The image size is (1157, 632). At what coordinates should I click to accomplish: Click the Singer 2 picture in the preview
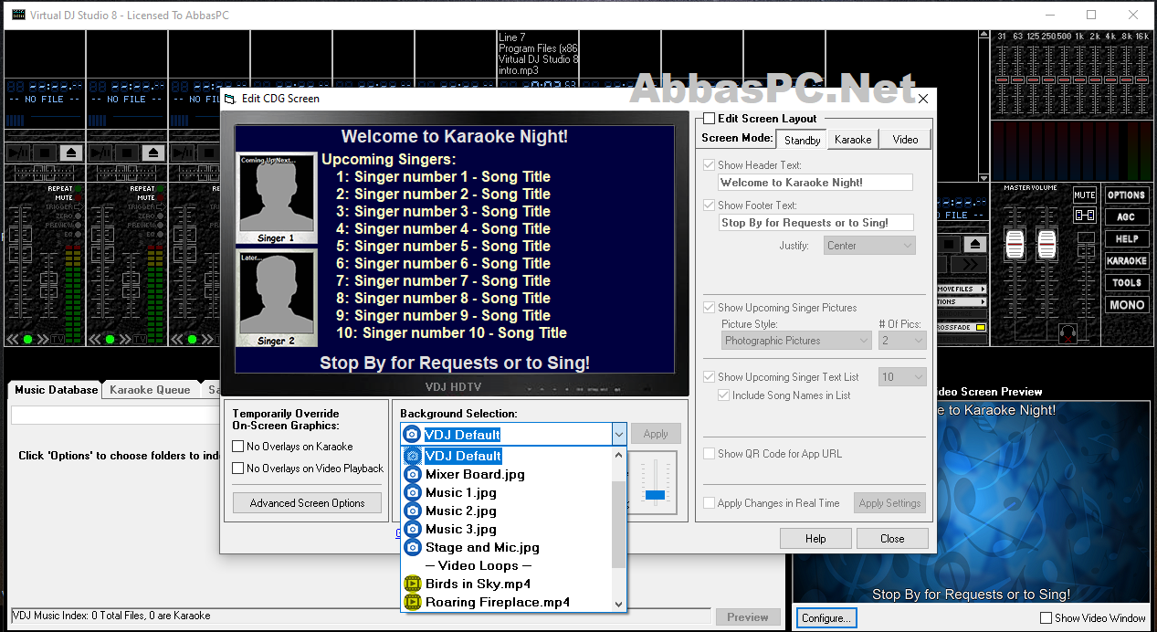277,299
